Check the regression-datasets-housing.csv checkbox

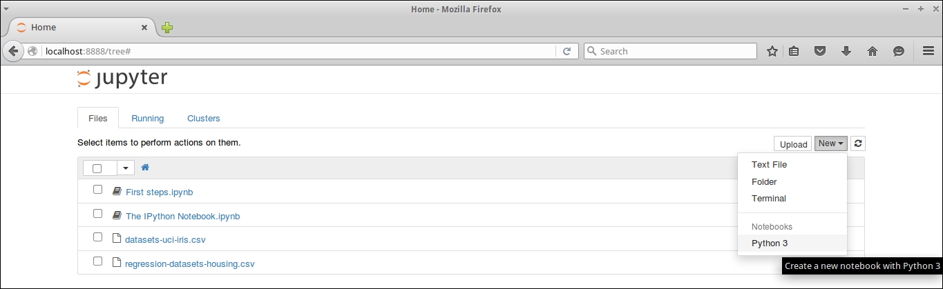click(x=97, y=261)
